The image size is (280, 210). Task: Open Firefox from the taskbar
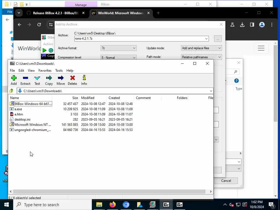[112, 205]
